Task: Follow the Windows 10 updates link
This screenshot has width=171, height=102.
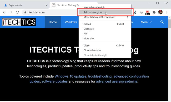Action: [71, 76]
